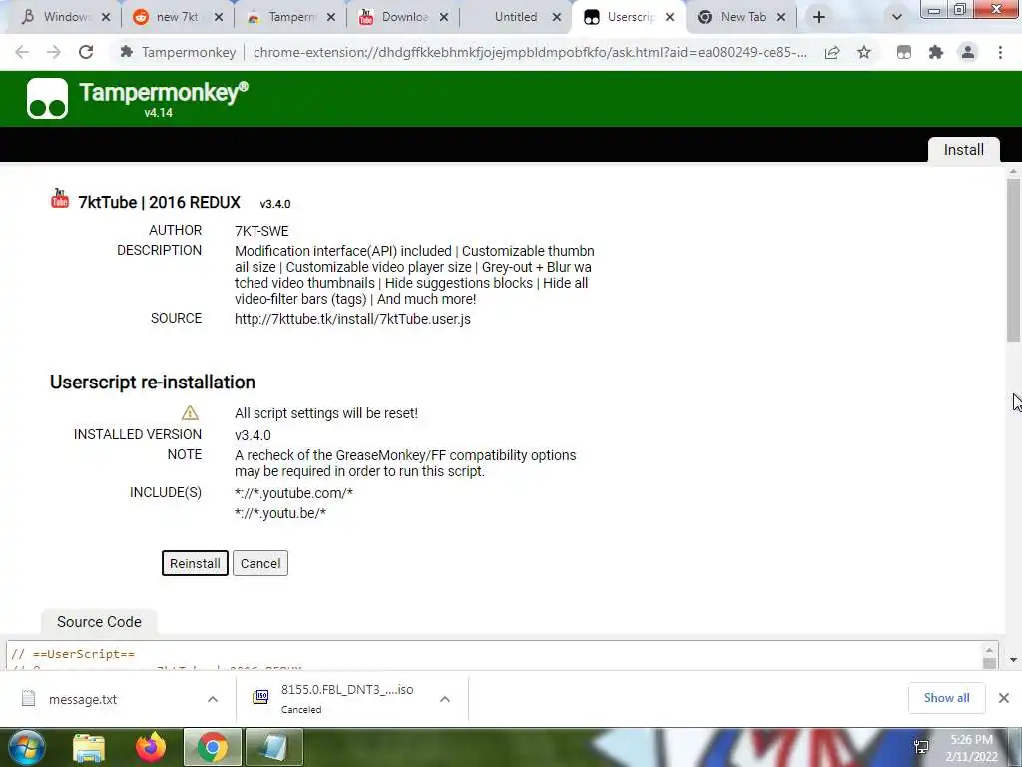Close the Userscript tab
The image size is (1022, 767).
tap(670, 17)
